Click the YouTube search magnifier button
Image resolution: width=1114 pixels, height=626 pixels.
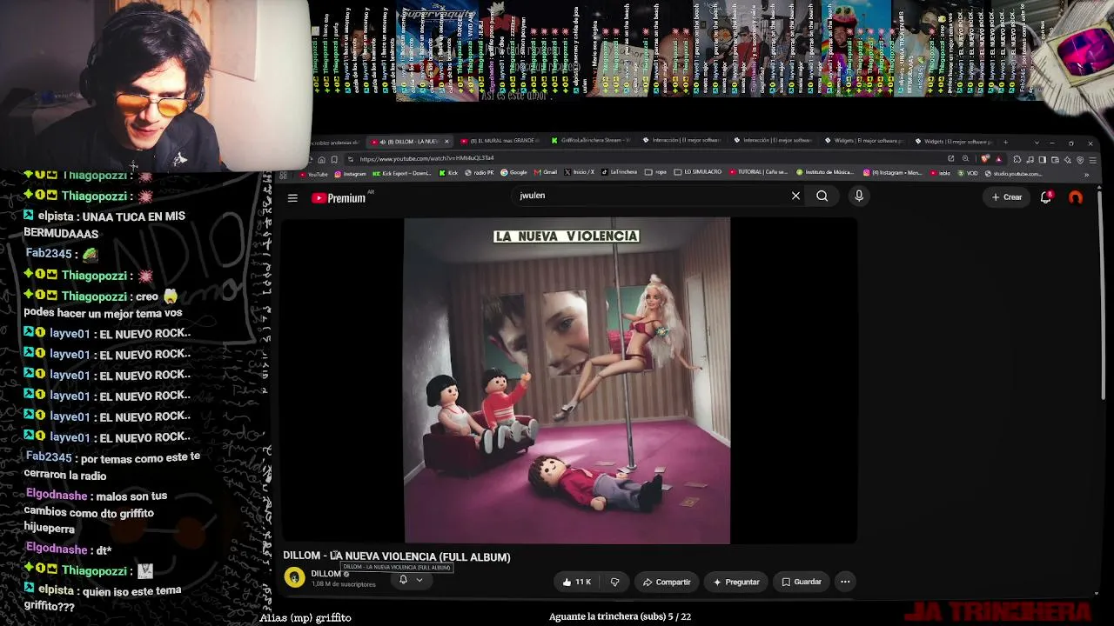coord(822,196)
